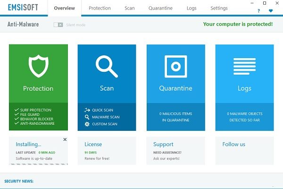Open the Scan tile title
The image size is (283, 189).
point(107,88)
